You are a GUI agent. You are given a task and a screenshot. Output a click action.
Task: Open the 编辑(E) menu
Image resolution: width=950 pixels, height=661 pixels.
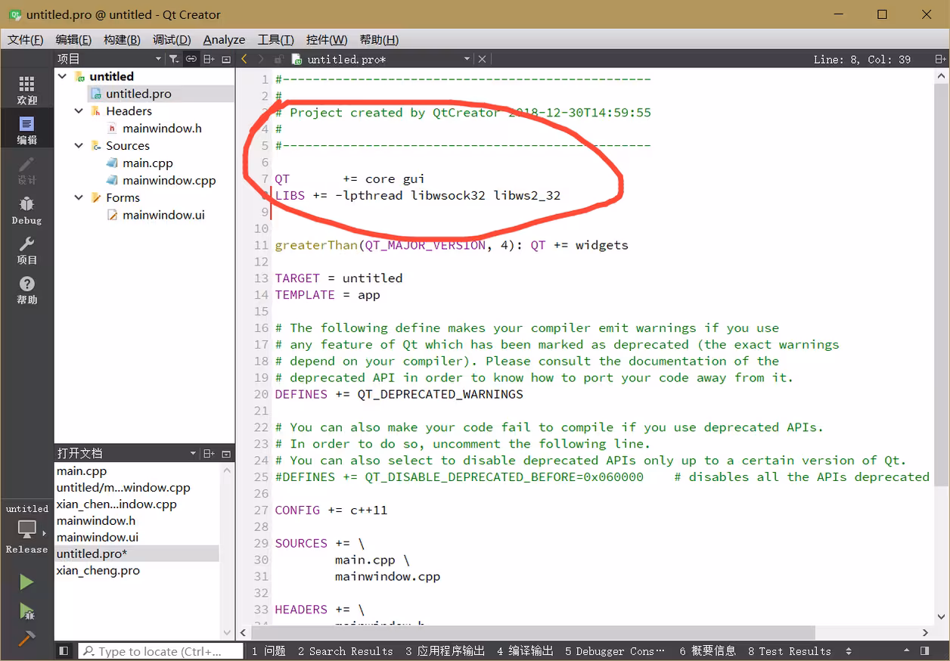click(73, 40)
